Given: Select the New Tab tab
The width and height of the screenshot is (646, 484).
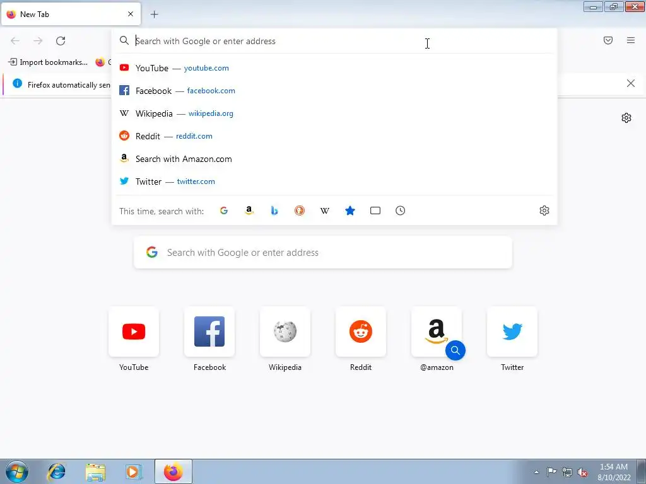Looking at the screenshot, I should point(71,14).
